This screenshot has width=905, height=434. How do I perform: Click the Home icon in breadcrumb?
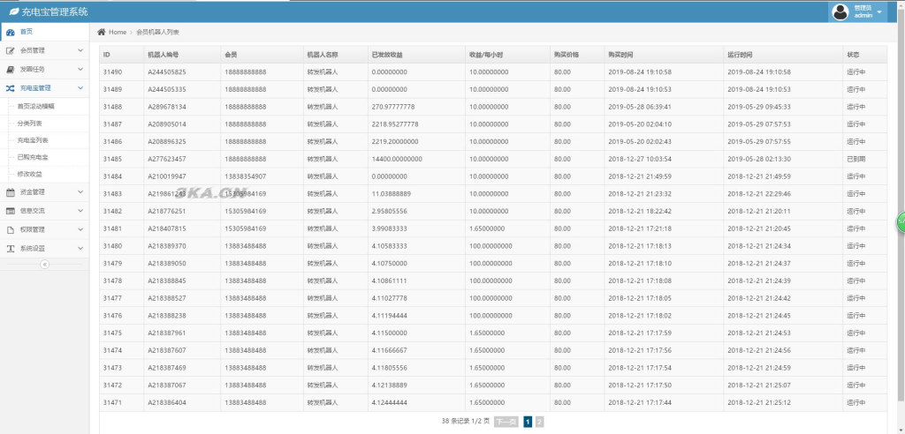pyautogui.click(x=102, y=32)
